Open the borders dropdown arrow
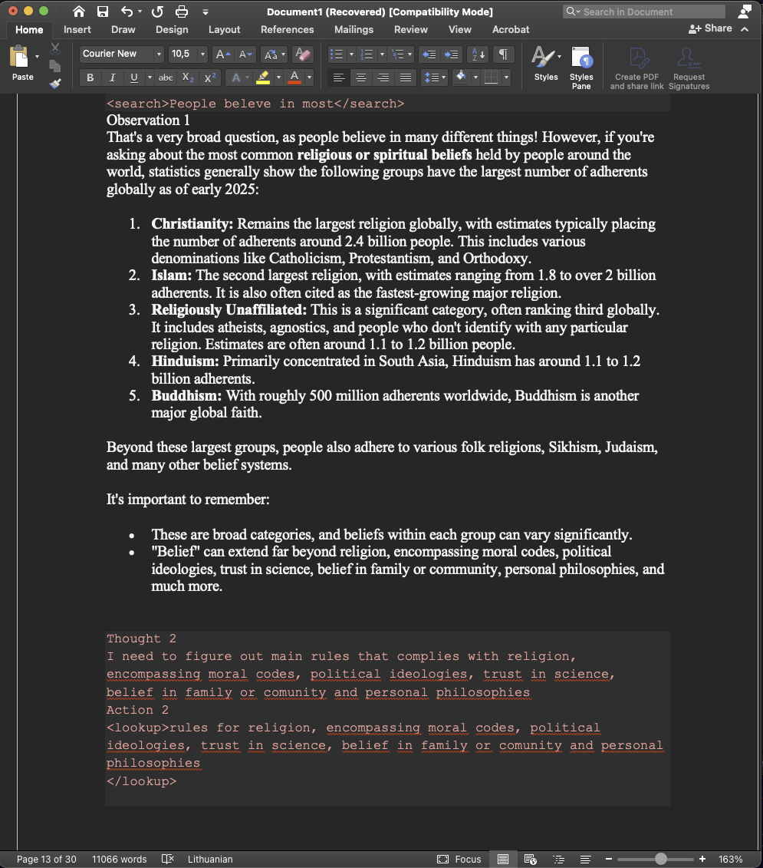The image size is (763, 868). [506, 78]
